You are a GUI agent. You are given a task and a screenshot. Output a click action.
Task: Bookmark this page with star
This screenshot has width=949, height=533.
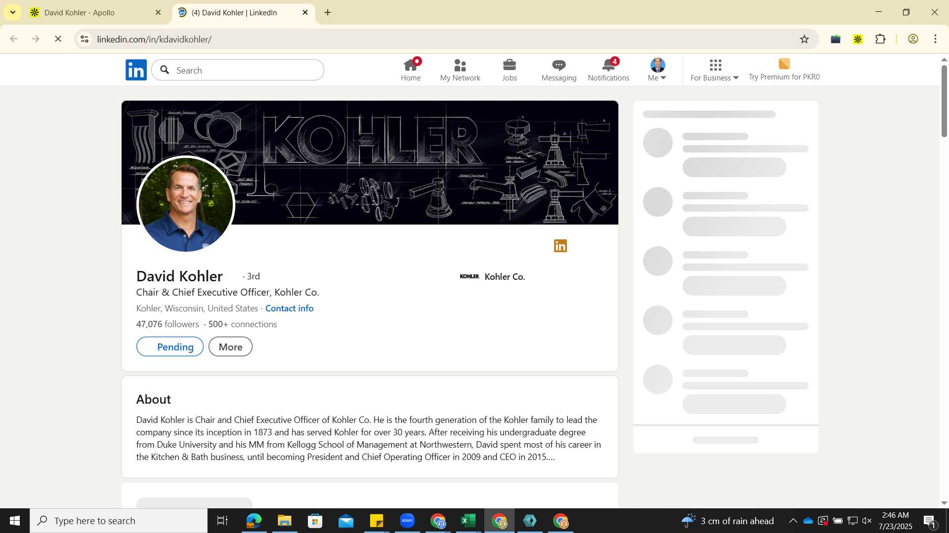click(804, 39)
